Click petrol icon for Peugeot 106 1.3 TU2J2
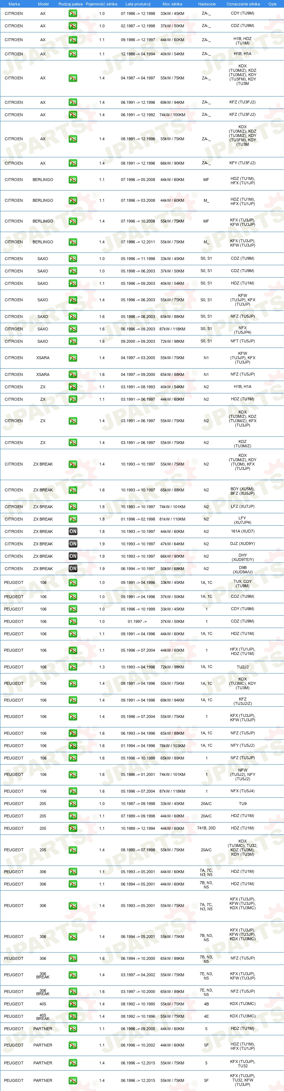The width and height of the screenshot is (284, 1091). click(x=73, y=667)
